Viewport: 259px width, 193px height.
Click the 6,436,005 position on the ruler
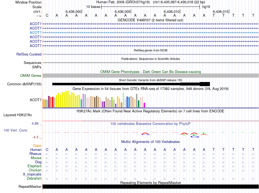click(123, 11)
